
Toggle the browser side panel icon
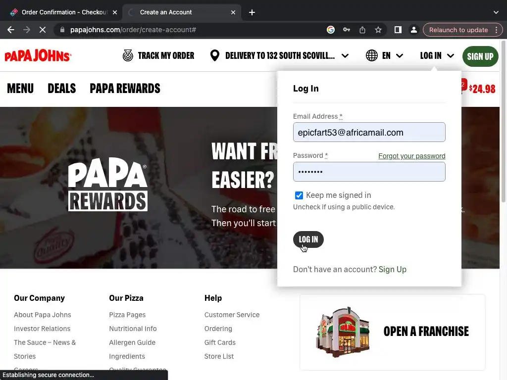[x=398, y=30]
